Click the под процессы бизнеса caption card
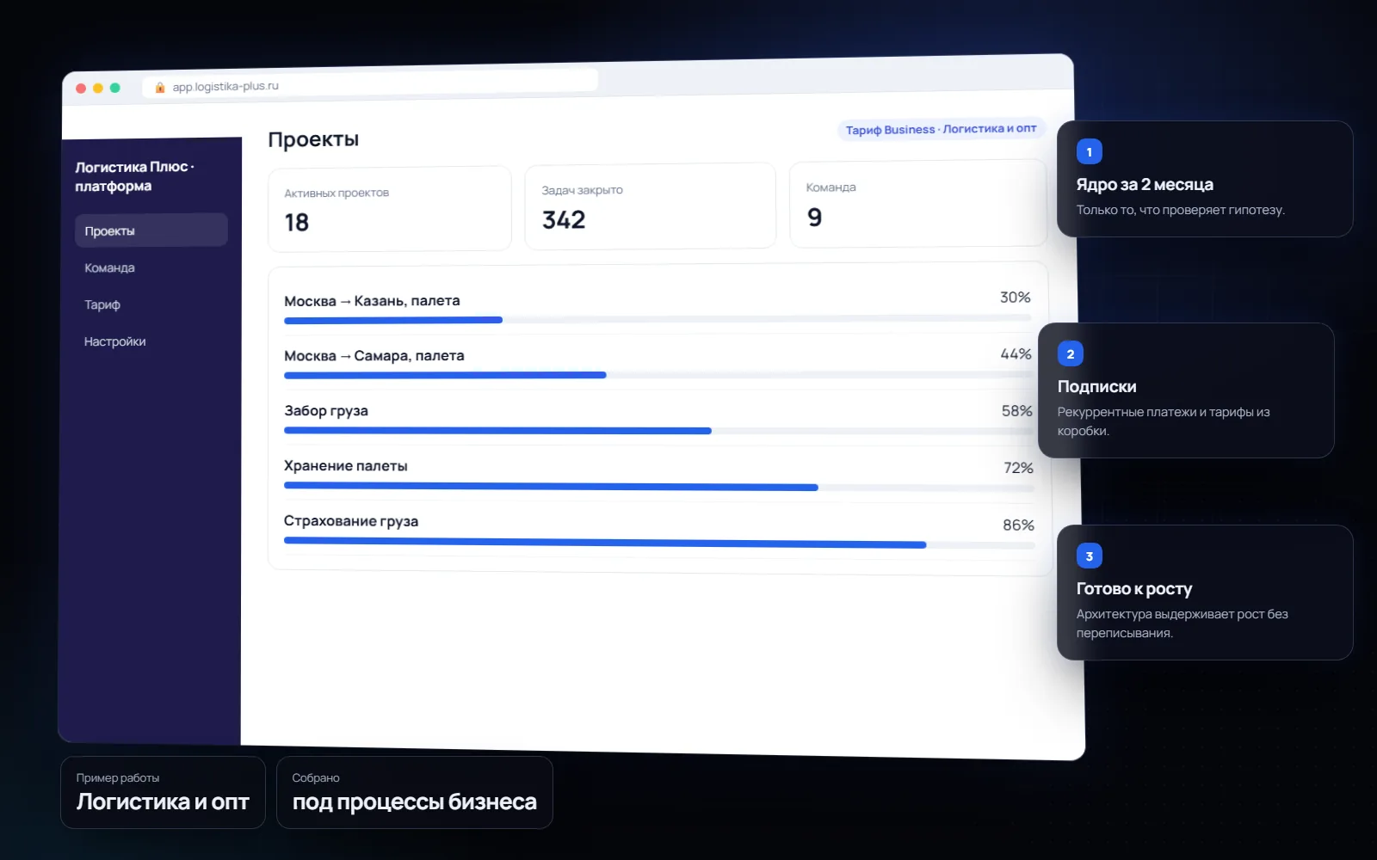This screenshot has width=1377, height=860. [414, 792]
